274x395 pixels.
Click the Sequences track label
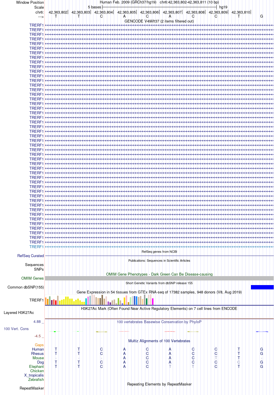coord(34,265)
